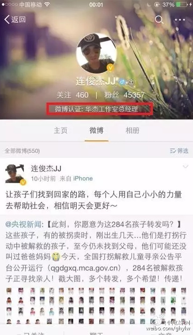Select the 微博 tab
Viewport: 193px width, 335px height.
pyautogui.click(x=96, y=130)
